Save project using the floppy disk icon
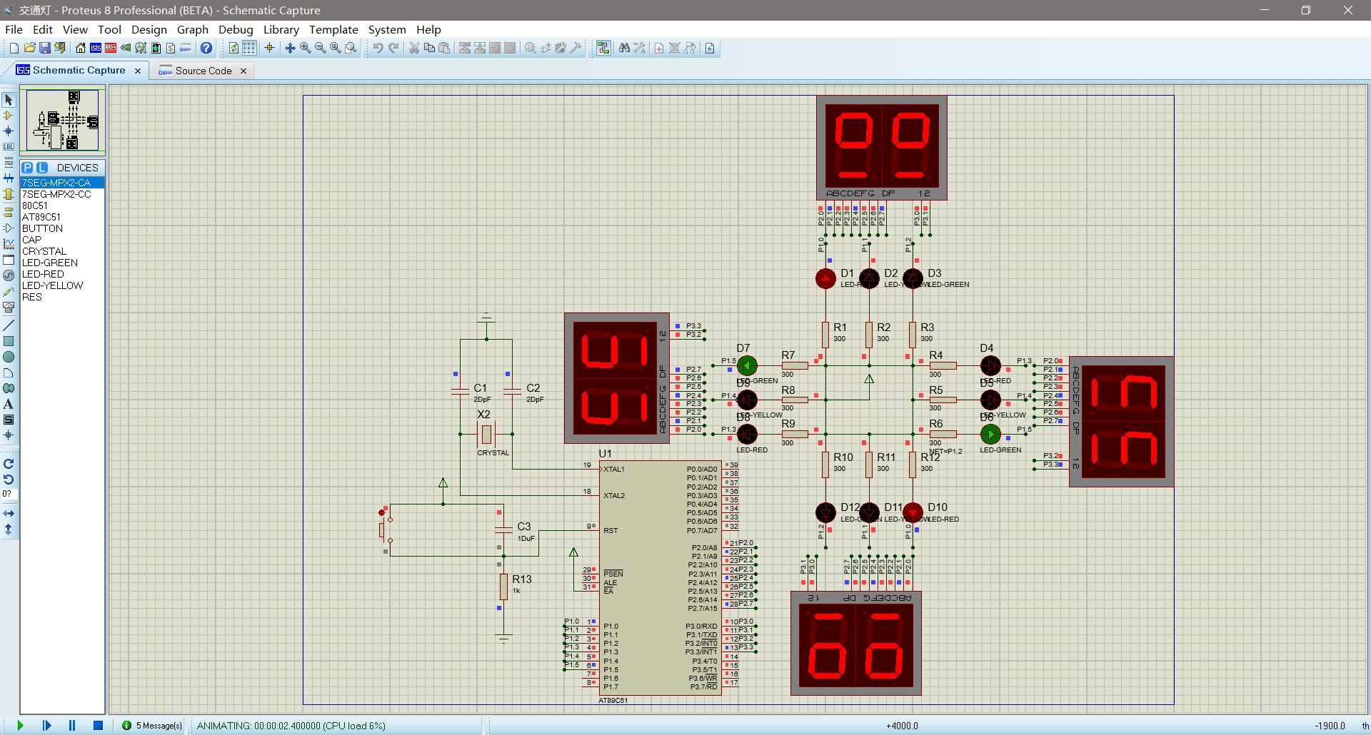Viewport: 1371px width, 735px height. click(x=45, y=48)
